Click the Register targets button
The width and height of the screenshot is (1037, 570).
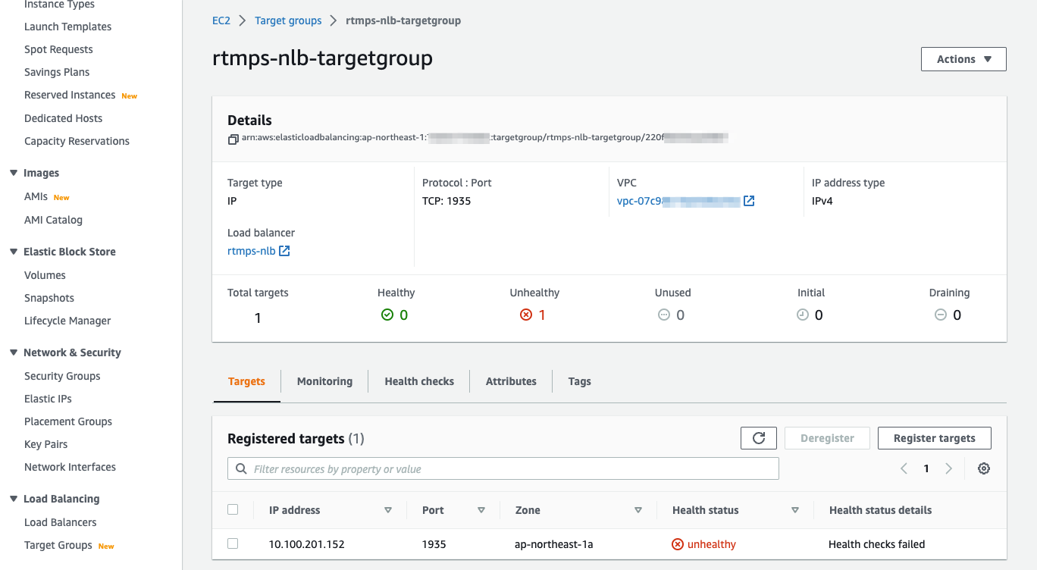pyautogui.click(x=934, y=438)
